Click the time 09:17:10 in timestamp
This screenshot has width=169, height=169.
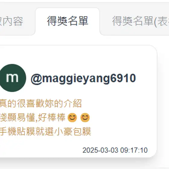click(x=134, y=150)
